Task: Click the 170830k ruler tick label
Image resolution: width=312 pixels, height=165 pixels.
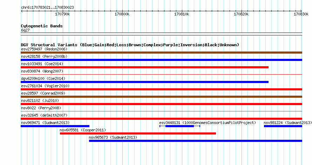Action: (301, 14)
